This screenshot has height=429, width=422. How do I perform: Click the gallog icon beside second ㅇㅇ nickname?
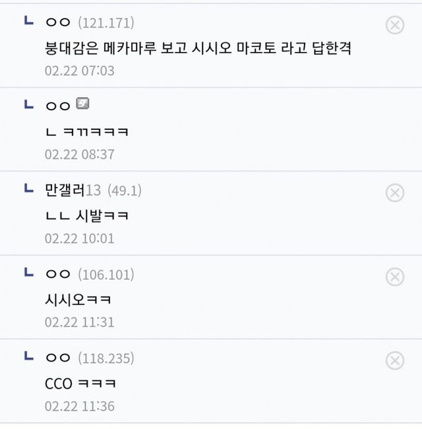(x=82, y=104)
